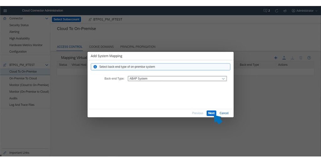
Task: Open Security Status page
Action: pos(19,25)
